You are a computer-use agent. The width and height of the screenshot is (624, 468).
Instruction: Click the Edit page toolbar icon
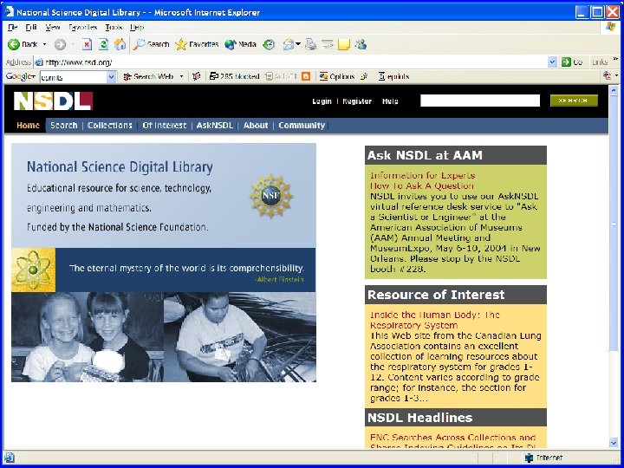tap(328, 44)
